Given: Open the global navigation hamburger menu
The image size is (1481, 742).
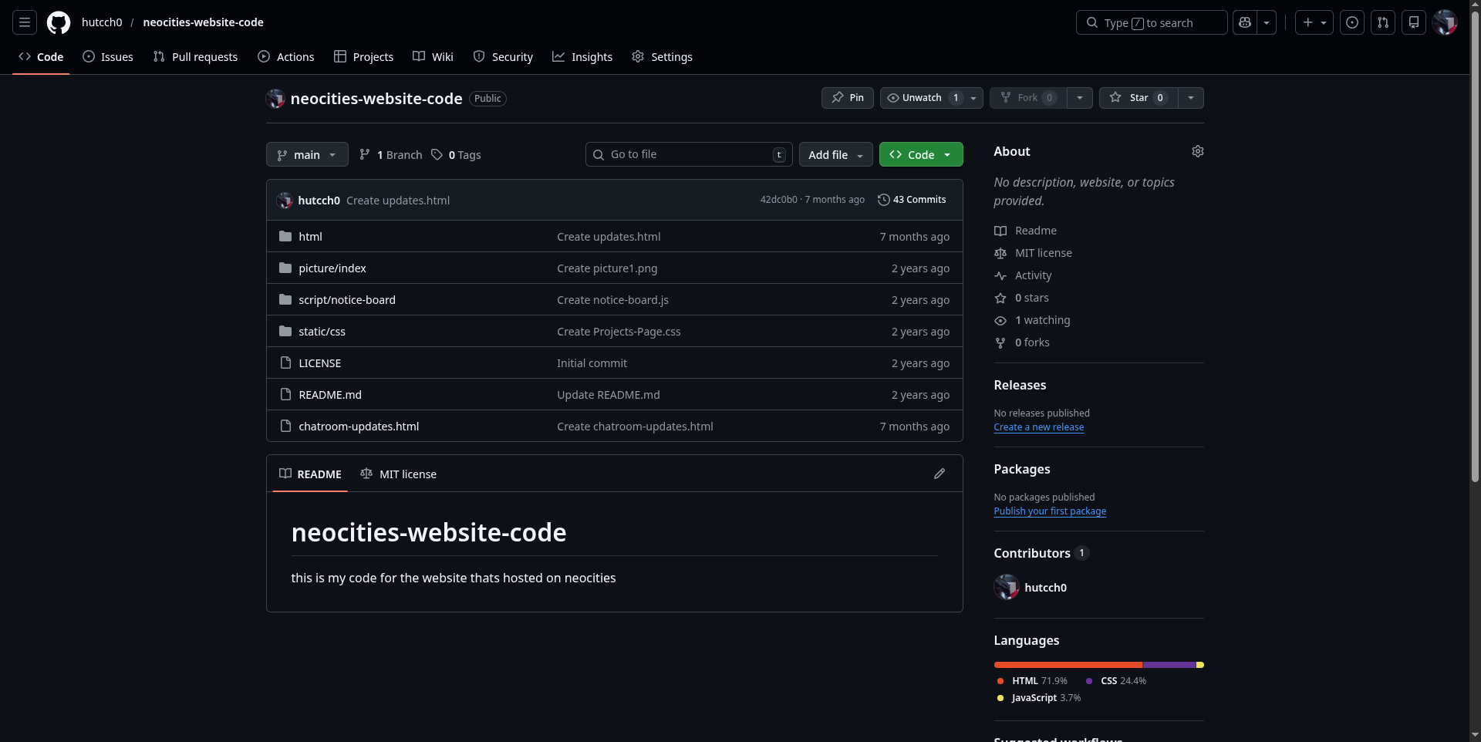Looking at the screenshot, I should point(24,22).
